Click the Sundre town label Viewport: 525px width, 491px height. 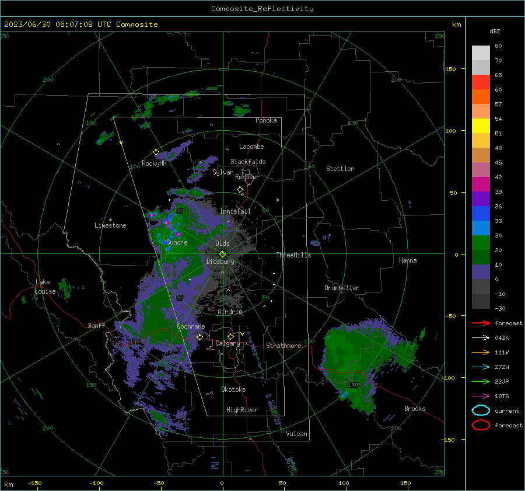(x=177, y=242)
